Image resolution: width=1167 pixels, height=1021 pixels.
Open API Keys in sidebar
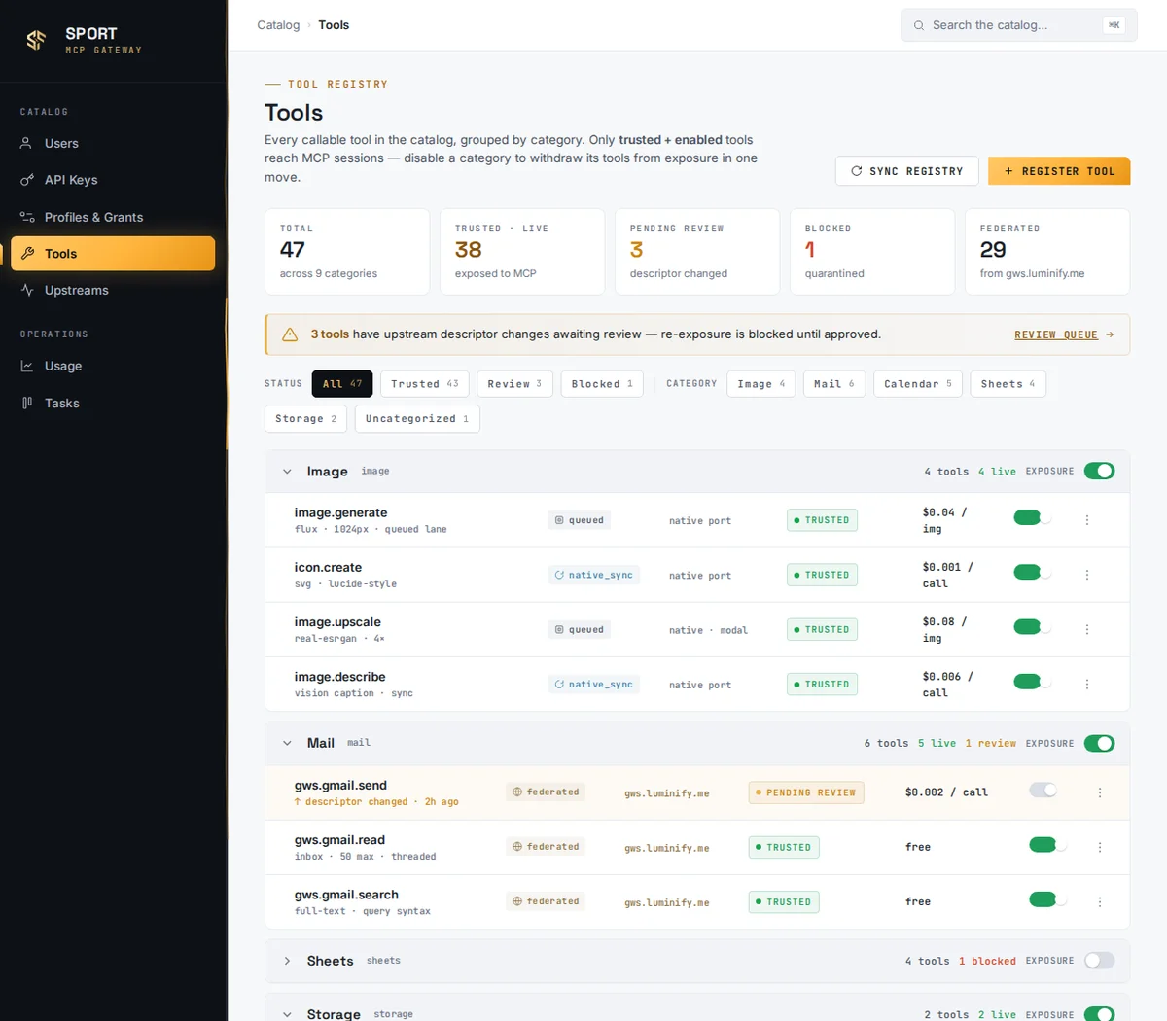[113, 180]
